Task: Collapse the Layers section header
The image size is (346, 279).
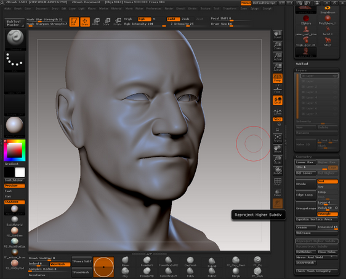Action: [301, 70]
